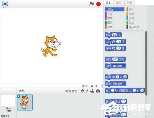Collapse the stage with small arrow

(103, 86)
